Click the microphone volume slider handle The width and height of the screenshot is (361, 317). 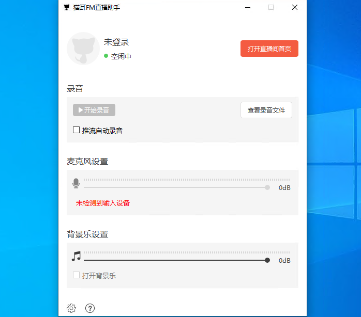(x=267, y=187)
